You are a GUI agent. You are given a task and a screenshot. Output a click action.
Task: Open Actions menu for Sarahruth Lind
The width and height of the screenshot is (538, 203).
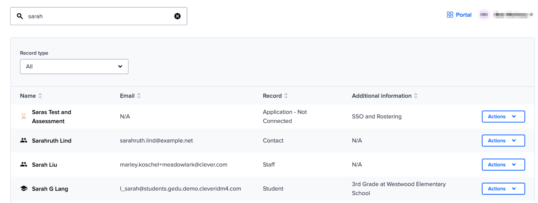pyautogui.click(x=503, y=140)
